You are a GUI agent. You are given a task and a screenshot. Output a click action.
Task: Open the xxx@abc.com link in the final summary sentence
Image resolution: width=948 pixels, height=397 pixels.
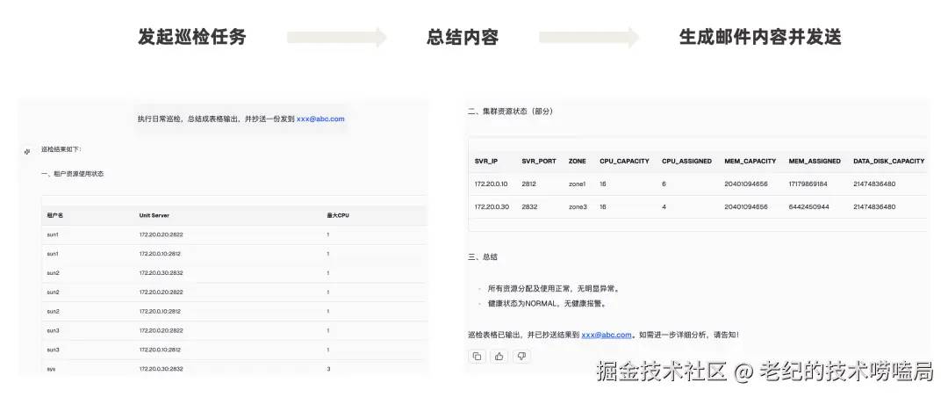(607, 334)
